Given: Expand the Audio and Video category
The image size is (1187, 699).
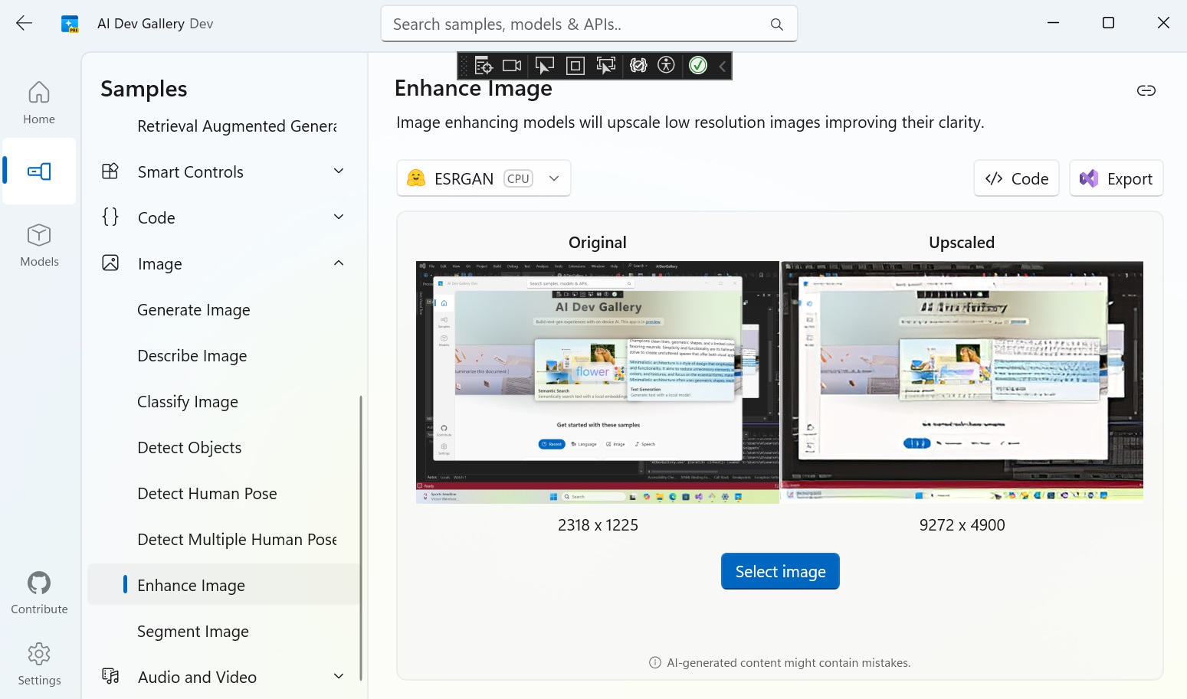Looking at the screenshot, I should [x=338, y=676].
